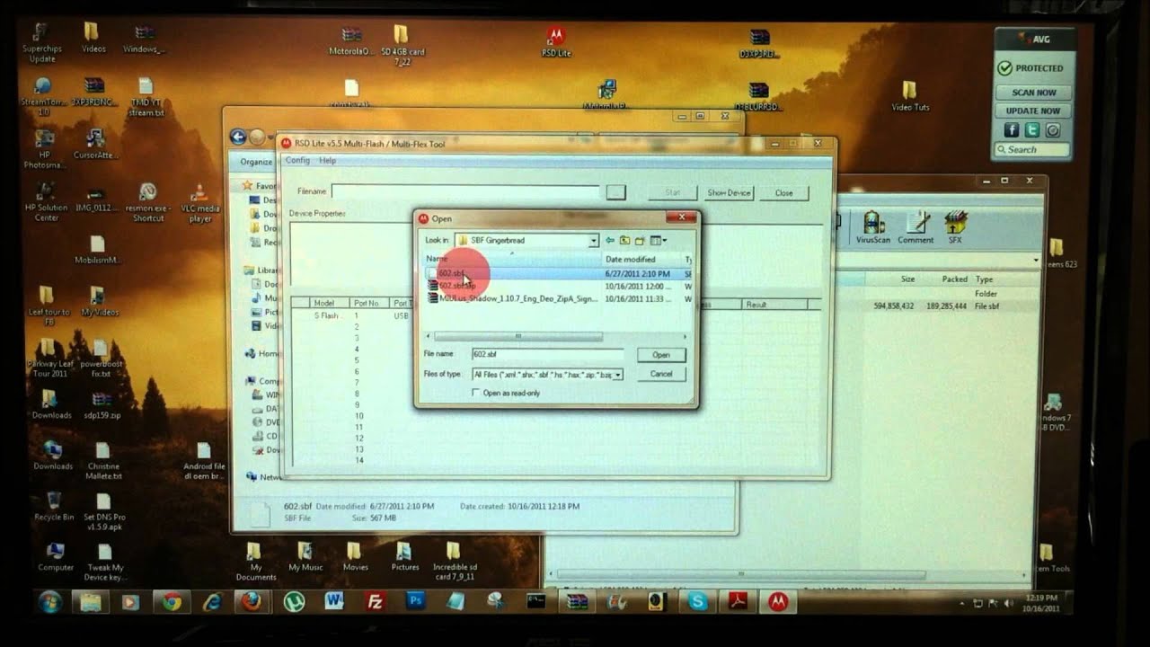Open the Superchips Update desktop icon
Screen dimensions: 1150x647
tap(42, 43)
